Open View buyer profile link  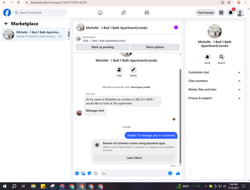140,87
